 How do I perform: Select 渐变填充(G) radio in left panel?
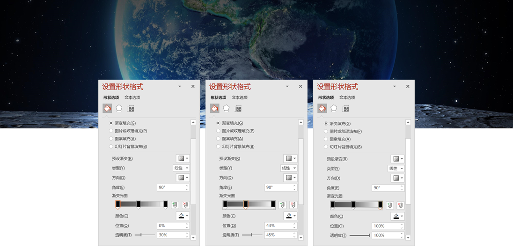[x=111, y=123]
